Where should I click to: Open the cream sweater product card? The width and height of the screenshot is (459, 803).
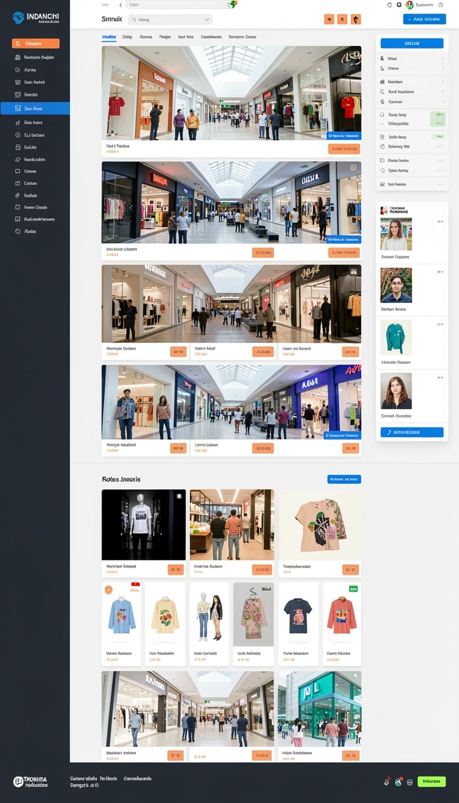[165, 624]
